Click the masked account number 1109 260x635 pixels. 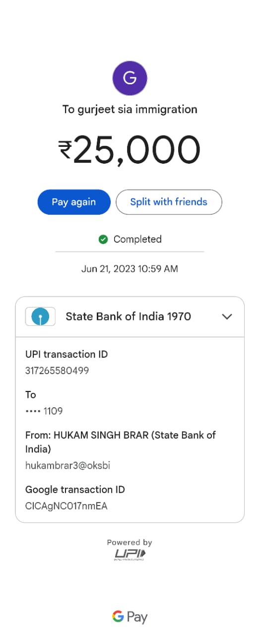click(x=44, y=411)
